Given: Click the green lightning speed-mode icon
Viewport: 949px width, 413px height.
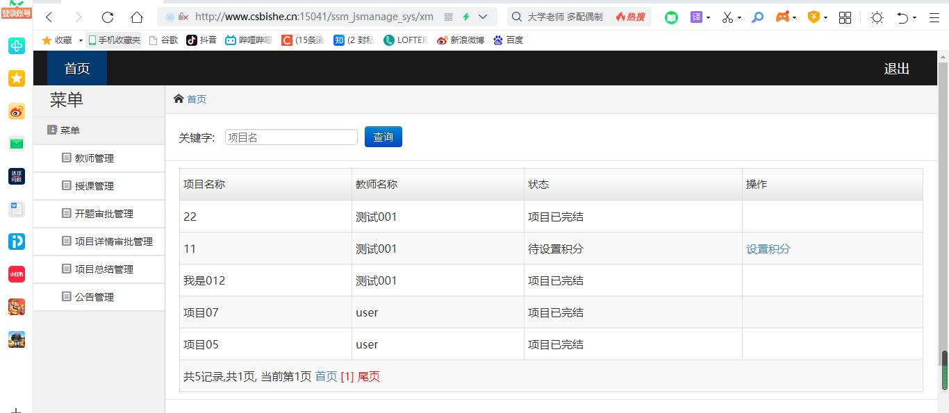Looking at the screenshot, I should [466, 17].
